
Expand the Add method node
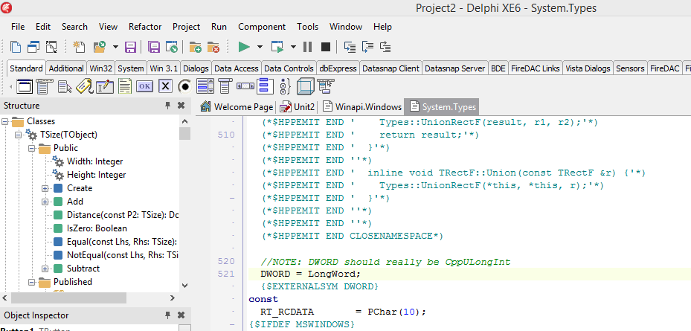(x=45, y=202)
